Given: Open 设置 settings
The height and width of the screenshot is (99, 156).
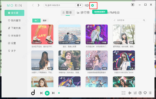Looking at the screenshot, I should point(12,43).
